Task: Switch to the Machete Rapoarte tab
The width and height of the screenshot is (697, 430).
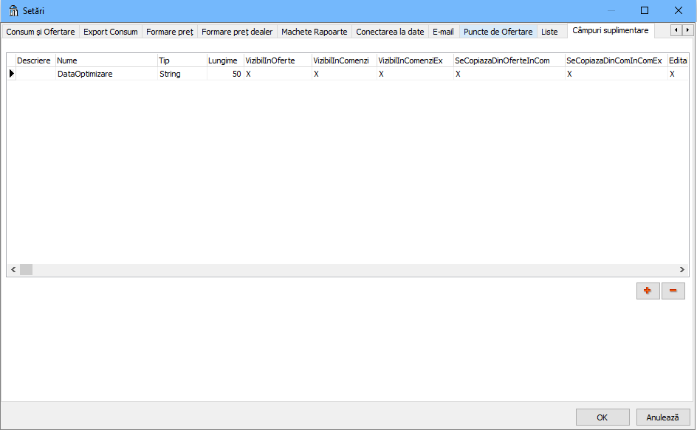Action: [314, 32]
